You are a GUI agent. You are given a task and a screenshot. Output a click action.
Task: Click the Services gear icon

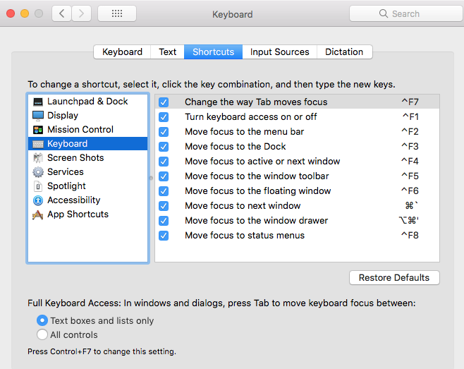[x=38, y=172]
